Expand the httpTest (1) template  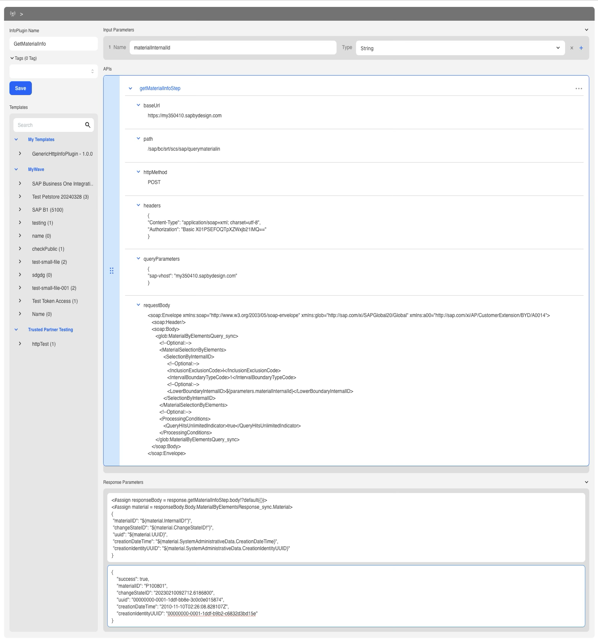click(x=20, y=344)
